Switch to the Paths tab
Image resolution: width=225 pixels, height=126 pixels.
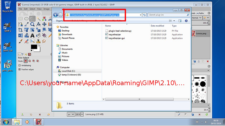coord(200,13)
